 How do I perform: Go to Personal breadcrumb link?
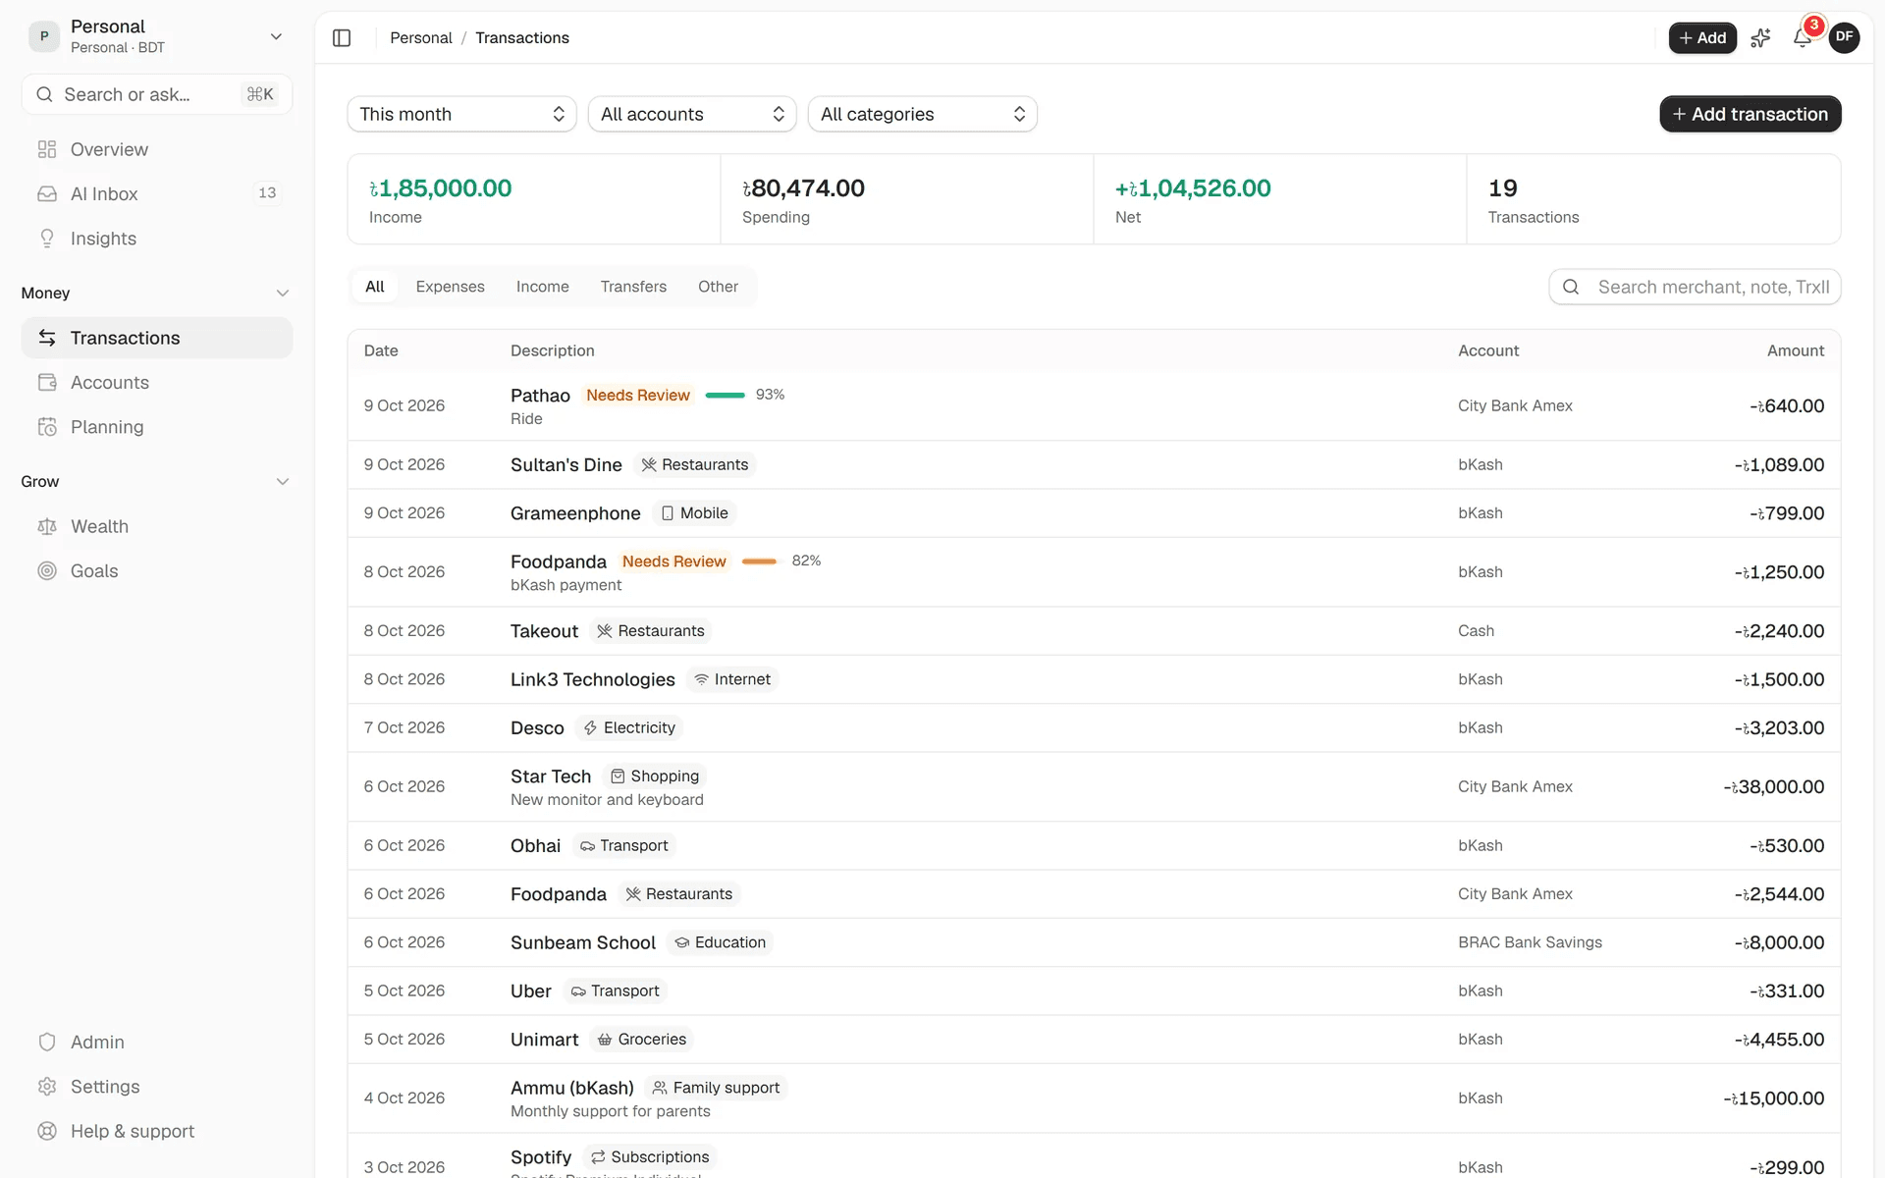click(x=421, y=37)
